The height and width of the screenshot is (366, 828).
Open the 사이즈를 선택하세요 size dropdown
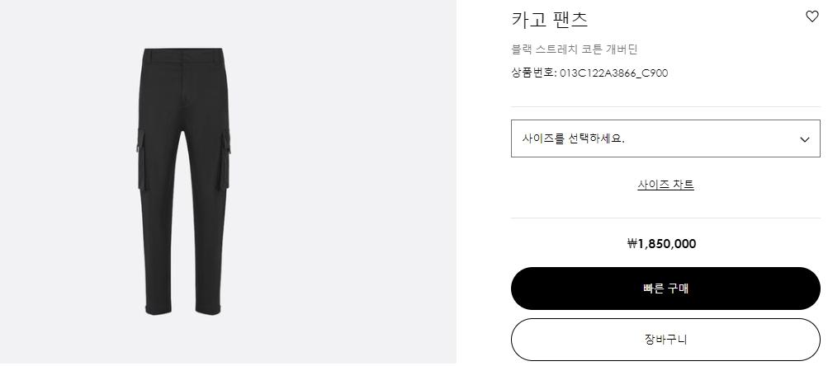652,138
